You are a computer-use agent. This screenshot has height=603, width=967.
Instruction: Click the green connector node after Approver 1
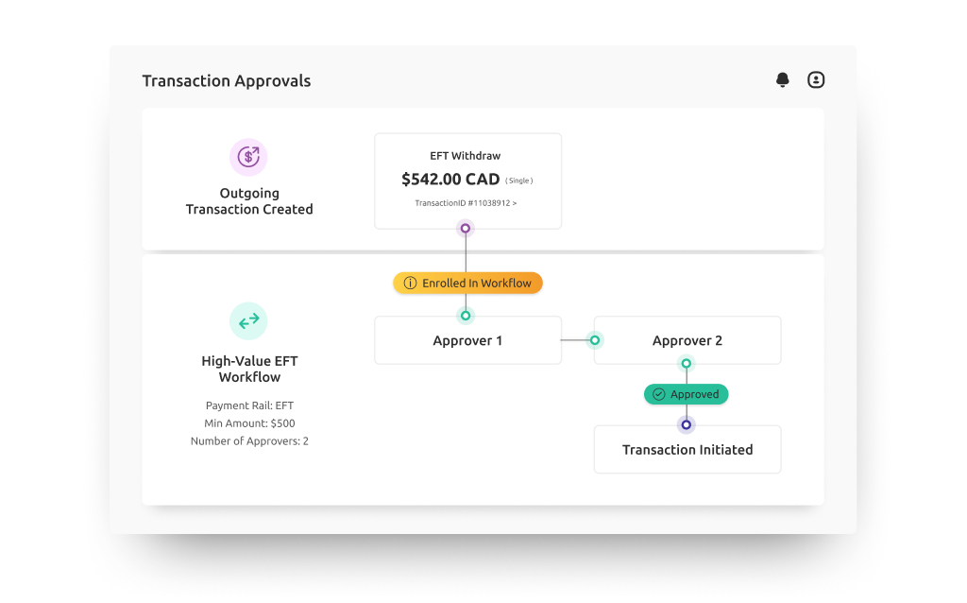click(x=594, y=339)
